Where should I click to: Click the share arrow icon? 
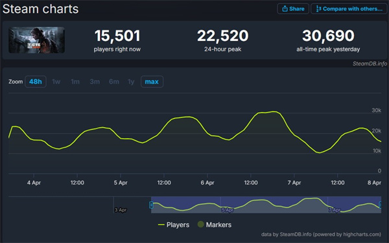(285, 8)
